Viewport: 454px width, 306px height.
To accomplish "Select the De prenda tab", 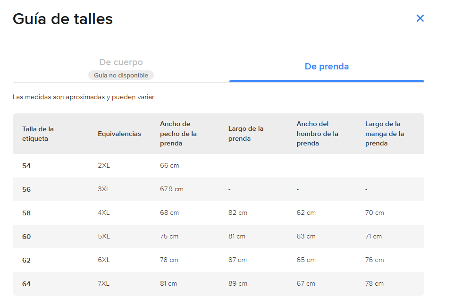I will tap(327, 67).
